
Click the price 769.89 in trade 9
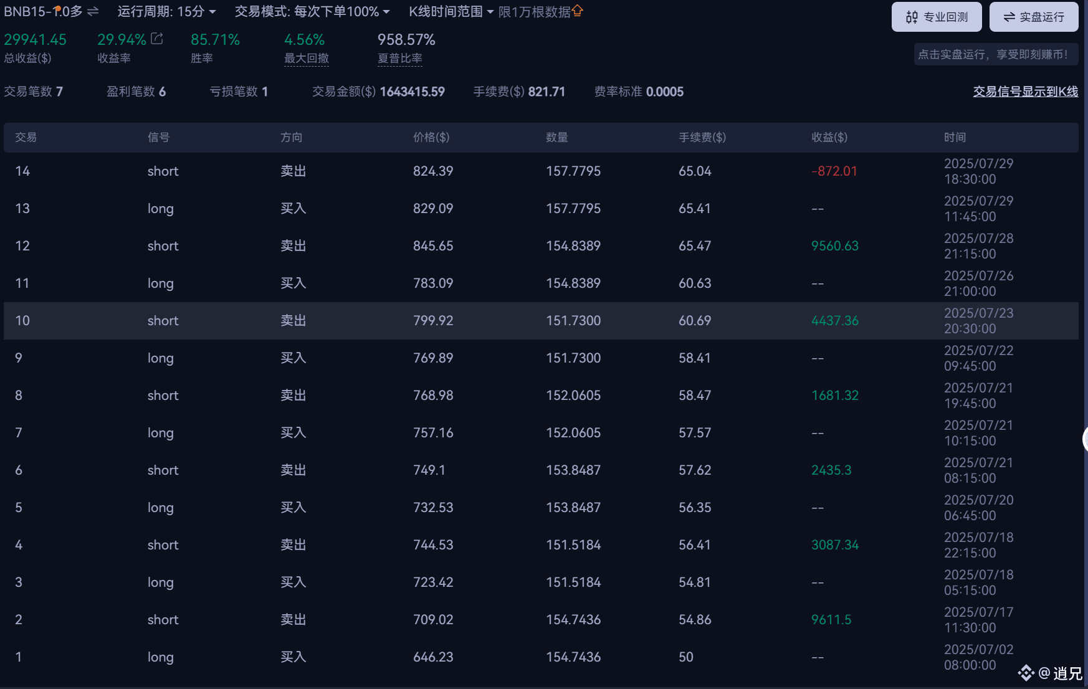click(433, 358)
